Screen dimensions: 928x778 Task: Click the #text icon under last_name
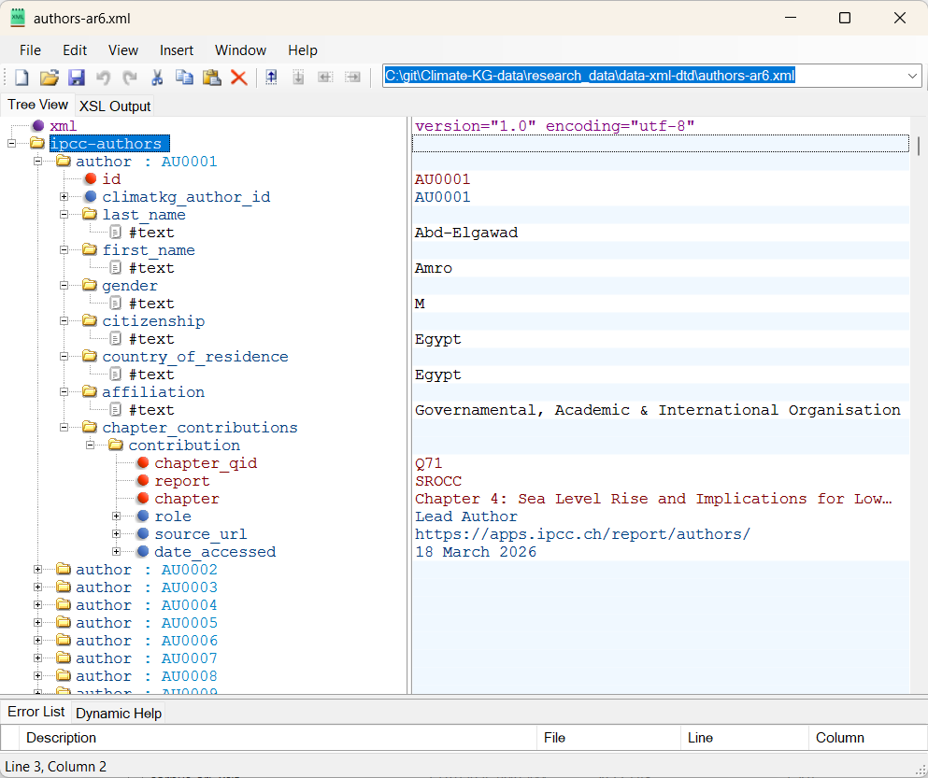click(x=116, y=232)
